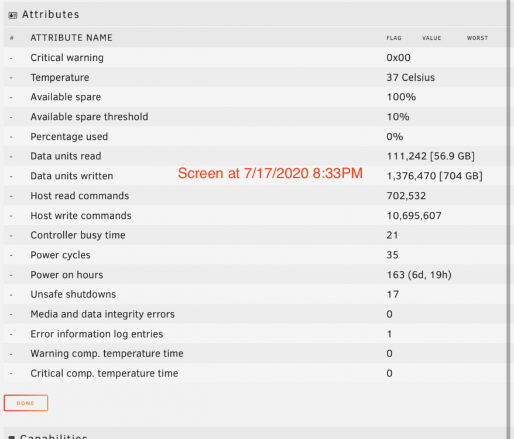The image size is (514, 439).
Task: Click the 37 Celsius value
Action: coord(410,77)
